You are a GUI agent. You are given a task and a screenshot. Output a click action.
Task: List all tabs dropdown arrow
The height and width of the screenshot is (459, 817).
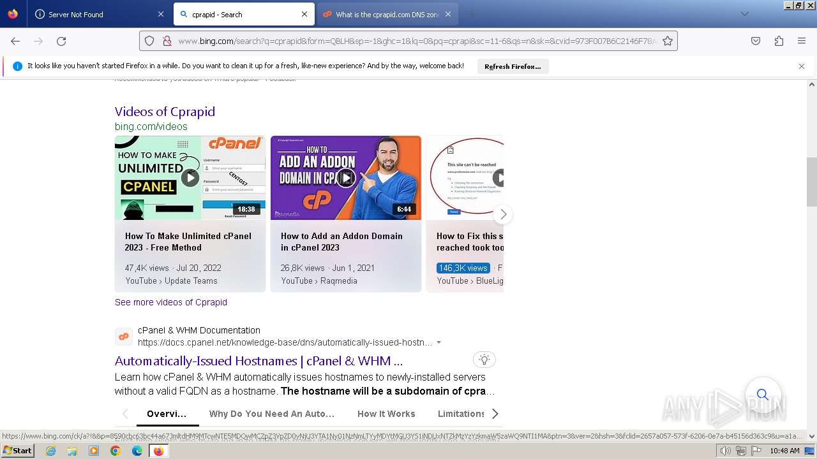click(x=744, y=14)
